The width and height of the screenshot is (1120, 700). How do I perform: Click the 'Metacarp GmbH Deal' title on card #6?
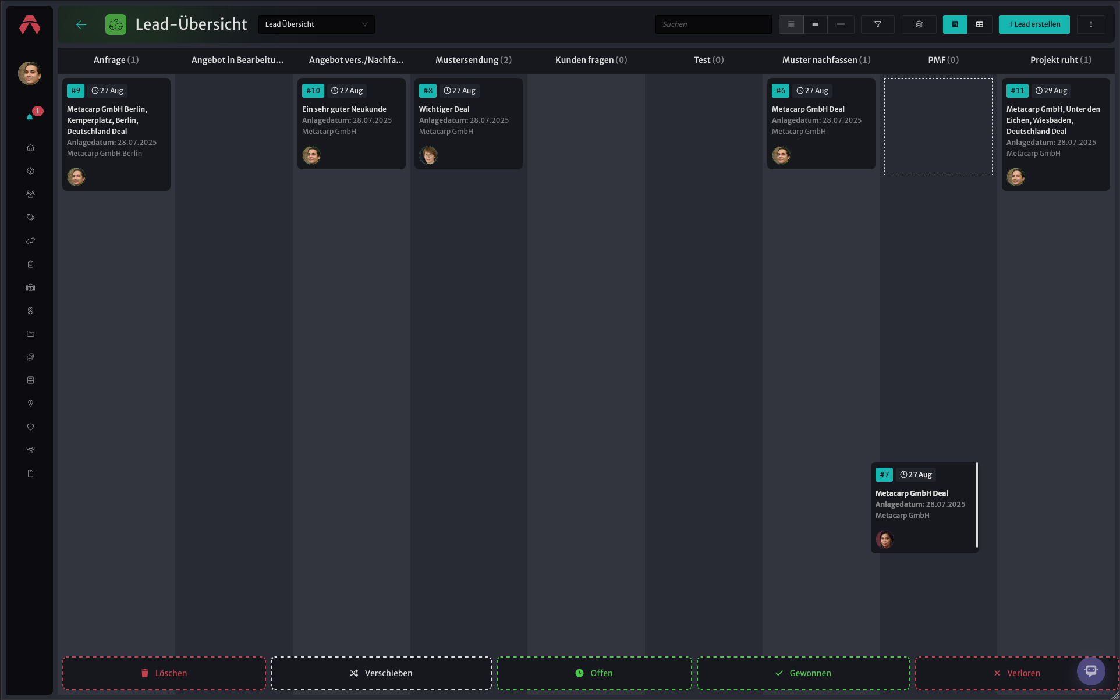(x=808, y=109)
